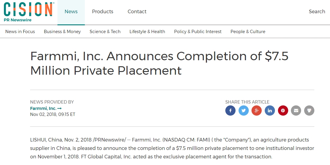Print this article using printer icon

pos(309,111)
